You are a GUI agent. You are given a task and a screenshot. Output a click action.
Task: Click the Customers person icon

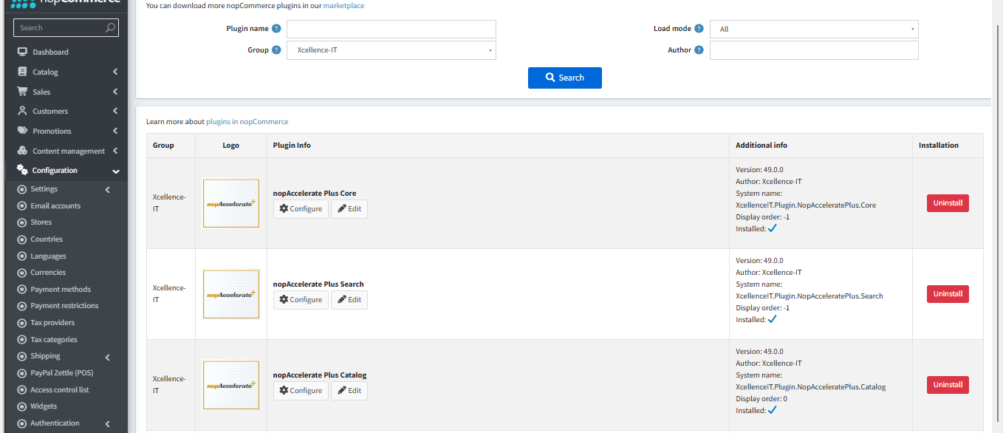point(22,111)
